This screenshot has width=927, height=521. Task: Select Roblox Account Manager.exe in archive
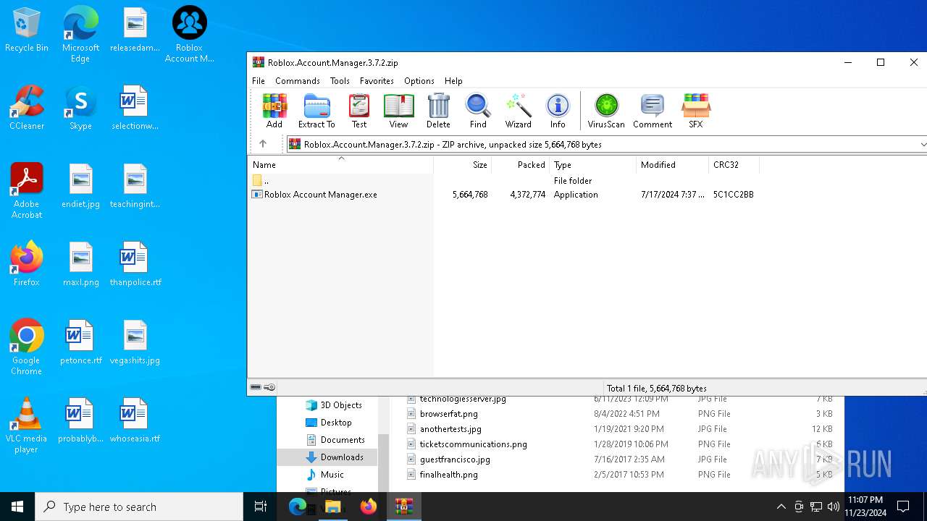[x=321, y=195]
